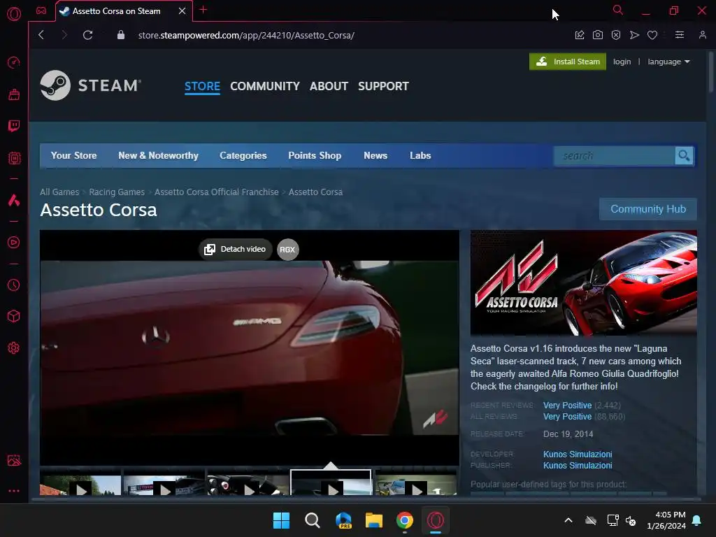Open GX Cleaner icon in sidebar

14,94
